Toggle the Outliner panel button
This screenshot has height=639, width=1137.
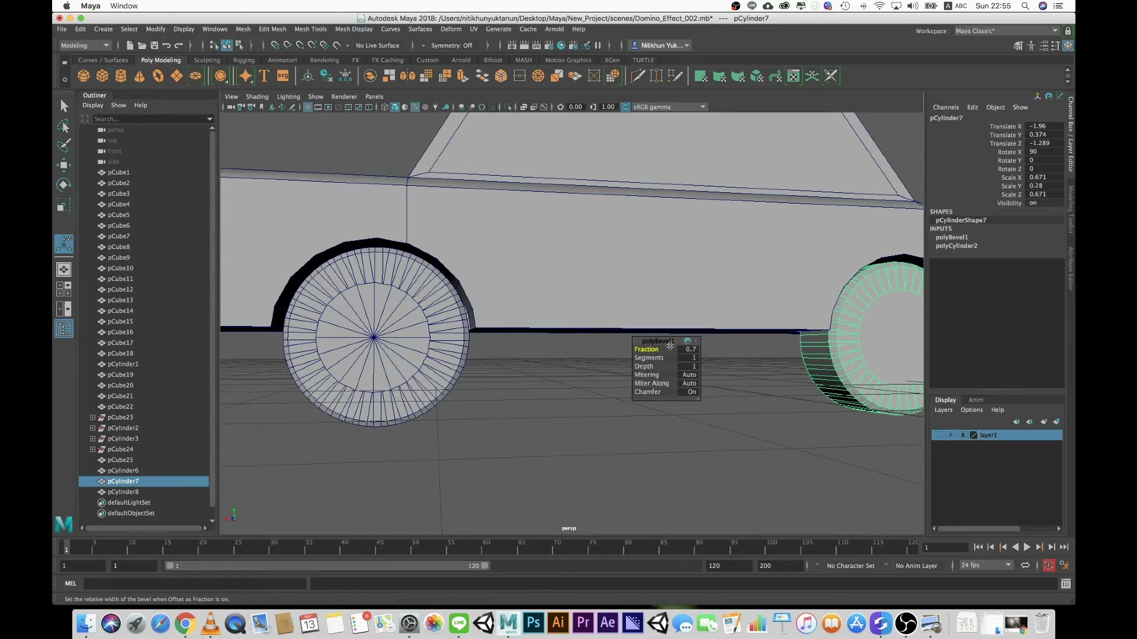[x=64, y=329]
